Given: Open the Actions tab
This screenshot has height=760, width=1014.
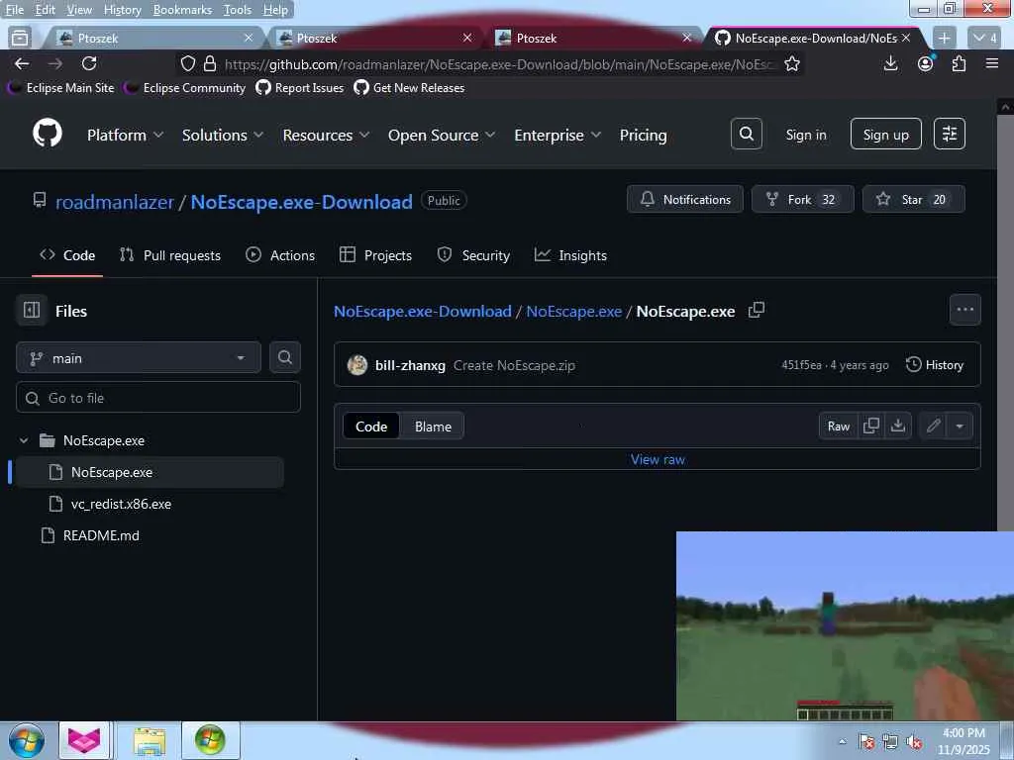Looking at the screenshot, I should click(x=280, y=255).
